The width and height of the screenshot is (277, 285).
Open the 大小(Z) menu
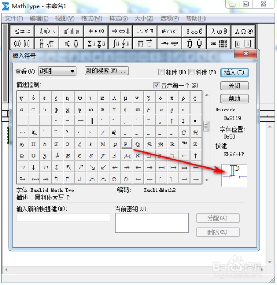[x=144, y=18]
